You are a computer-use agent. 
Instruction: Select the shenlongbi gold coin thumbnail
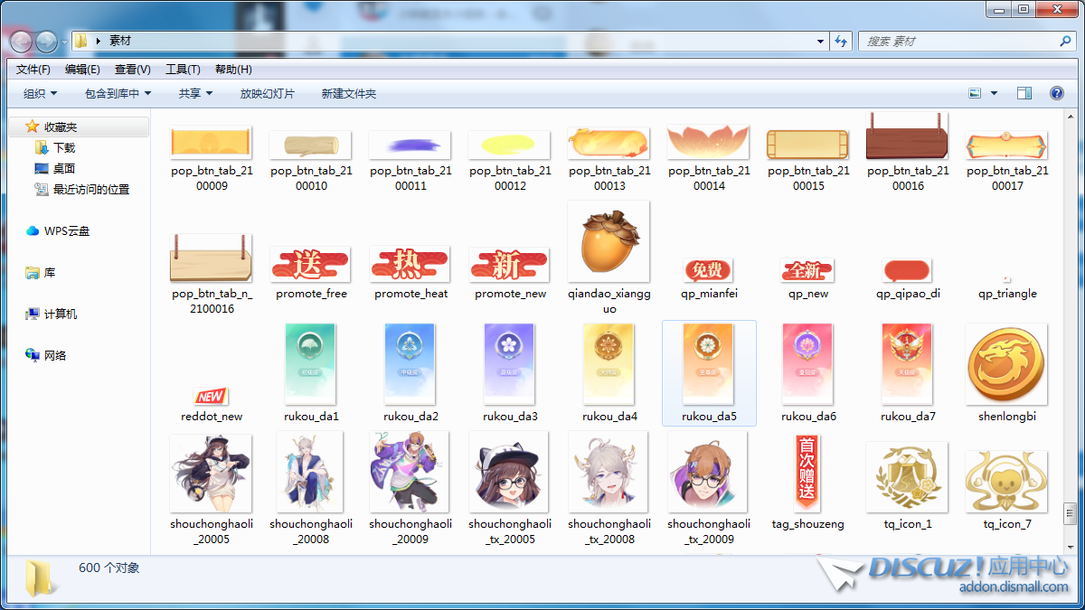[x=1006, y=365]
